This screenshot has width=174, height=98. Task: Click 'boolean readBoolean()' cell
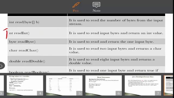38,70
